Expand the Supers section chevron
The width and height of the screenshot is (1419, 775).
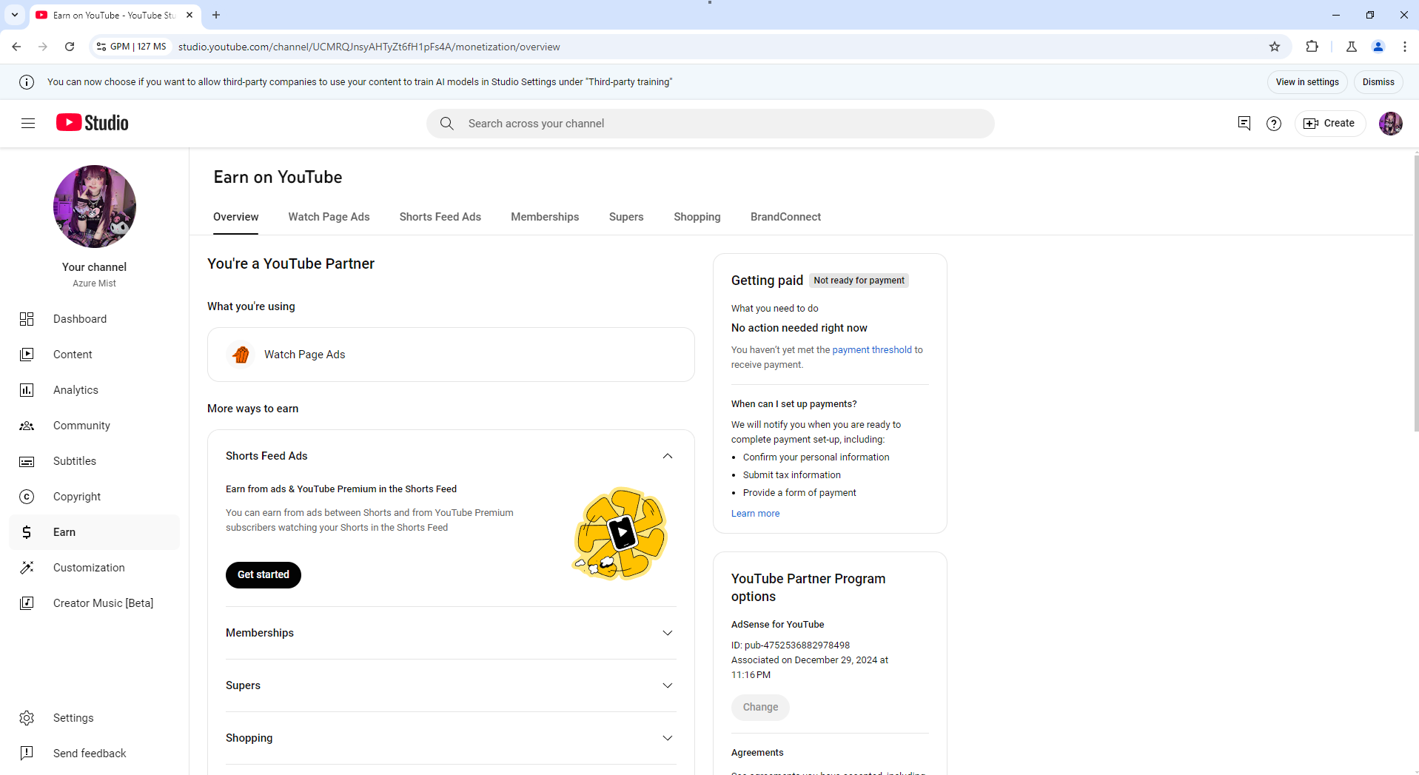668,685
